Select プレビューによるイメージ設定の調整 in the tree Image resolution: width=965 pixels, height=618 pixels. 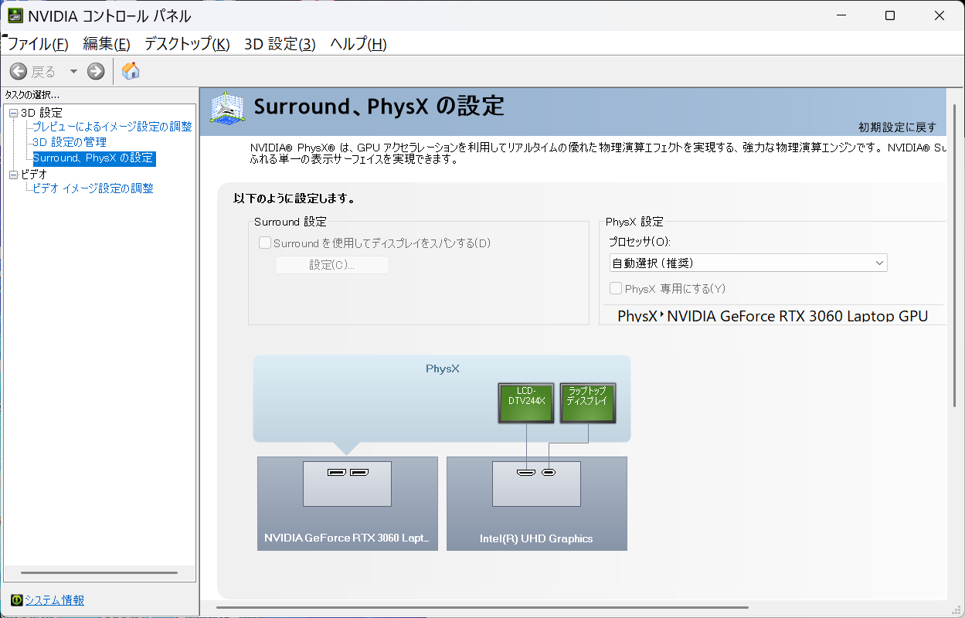tap(112, 127)
